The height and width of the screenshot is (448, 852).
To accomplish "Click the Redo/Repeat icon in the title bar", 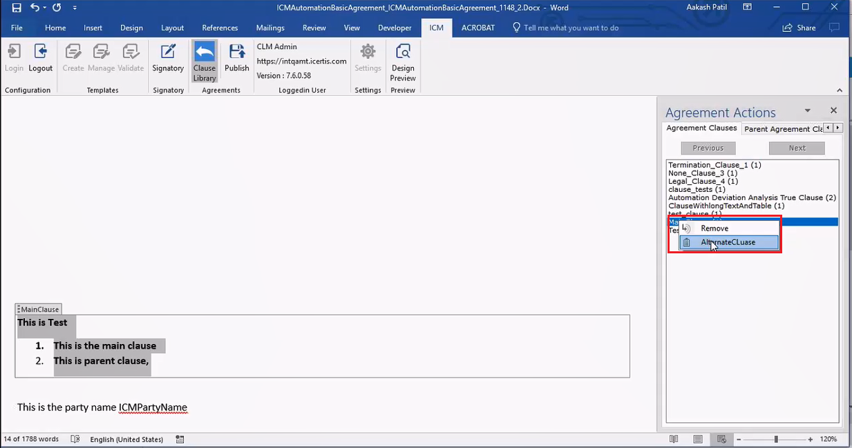I will 57,8.
